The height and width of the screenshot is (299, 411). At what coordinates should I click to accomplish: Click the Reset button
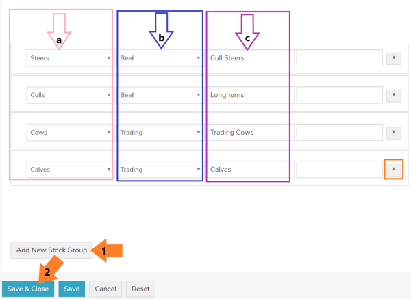point(140,289)
